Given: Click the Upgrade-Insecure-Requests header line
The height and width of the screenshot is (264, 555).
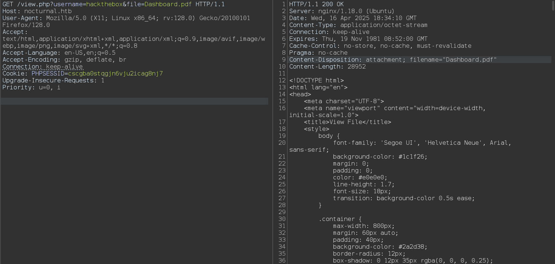Looking at the screenshot, I should coord(53,81).
